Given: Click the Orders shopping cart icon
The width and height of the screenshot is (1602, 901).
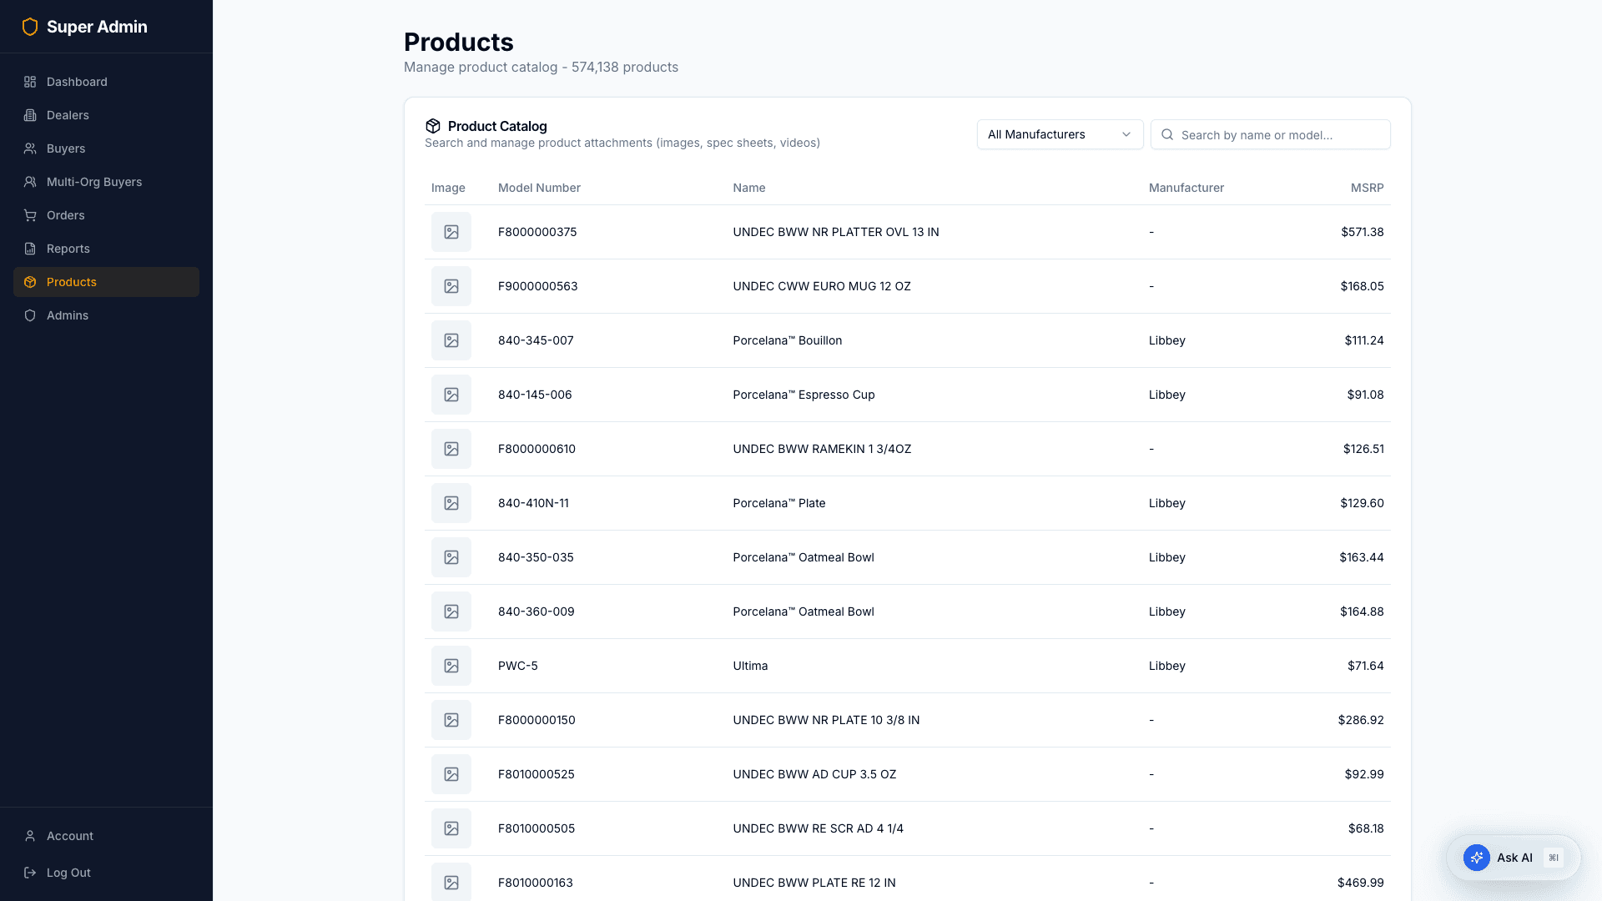Looking at the screenshot, I should [30, 215].
